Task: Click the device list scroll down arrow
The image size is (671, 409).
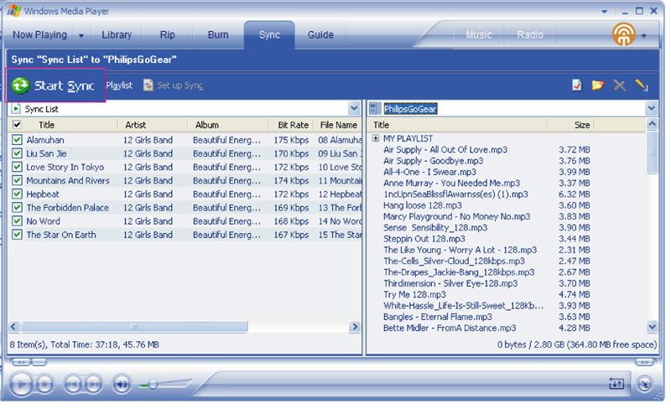Action: [652, 328]
